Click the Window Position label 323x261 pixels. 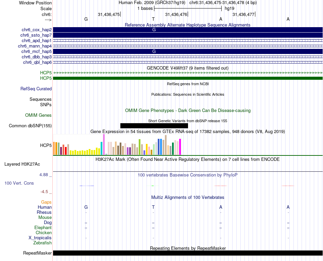(x=35, y=3)
